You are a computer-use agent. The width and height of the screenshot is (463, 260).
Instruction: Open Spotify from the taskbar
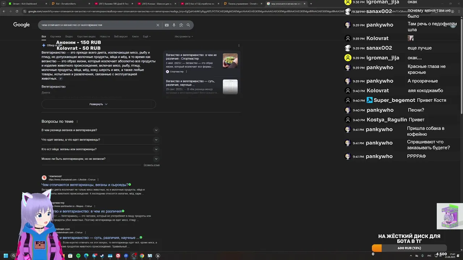click(x=78, y=256)
